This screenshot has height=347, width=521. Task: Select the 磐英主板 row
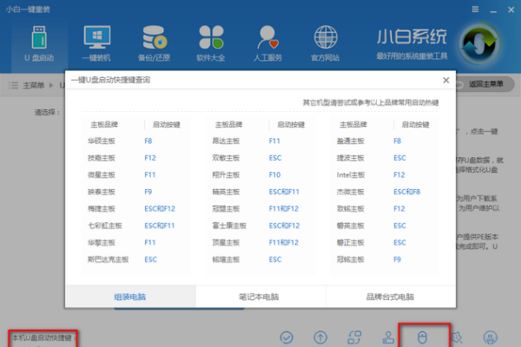[x=385, y=226]
